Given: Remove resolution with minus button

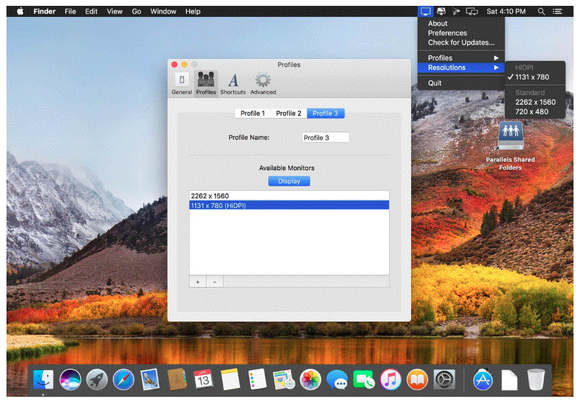Looking at the screenshot, I should [214, 282].
